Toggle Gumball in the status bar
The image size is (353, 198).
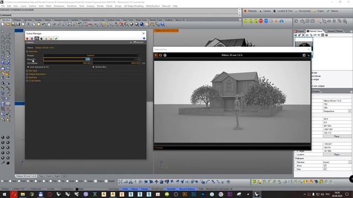171,189
